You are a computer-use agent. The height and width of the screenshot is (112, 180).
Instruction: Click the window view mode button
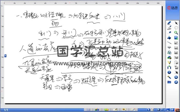pyautogui.click(x=162, y=110)
